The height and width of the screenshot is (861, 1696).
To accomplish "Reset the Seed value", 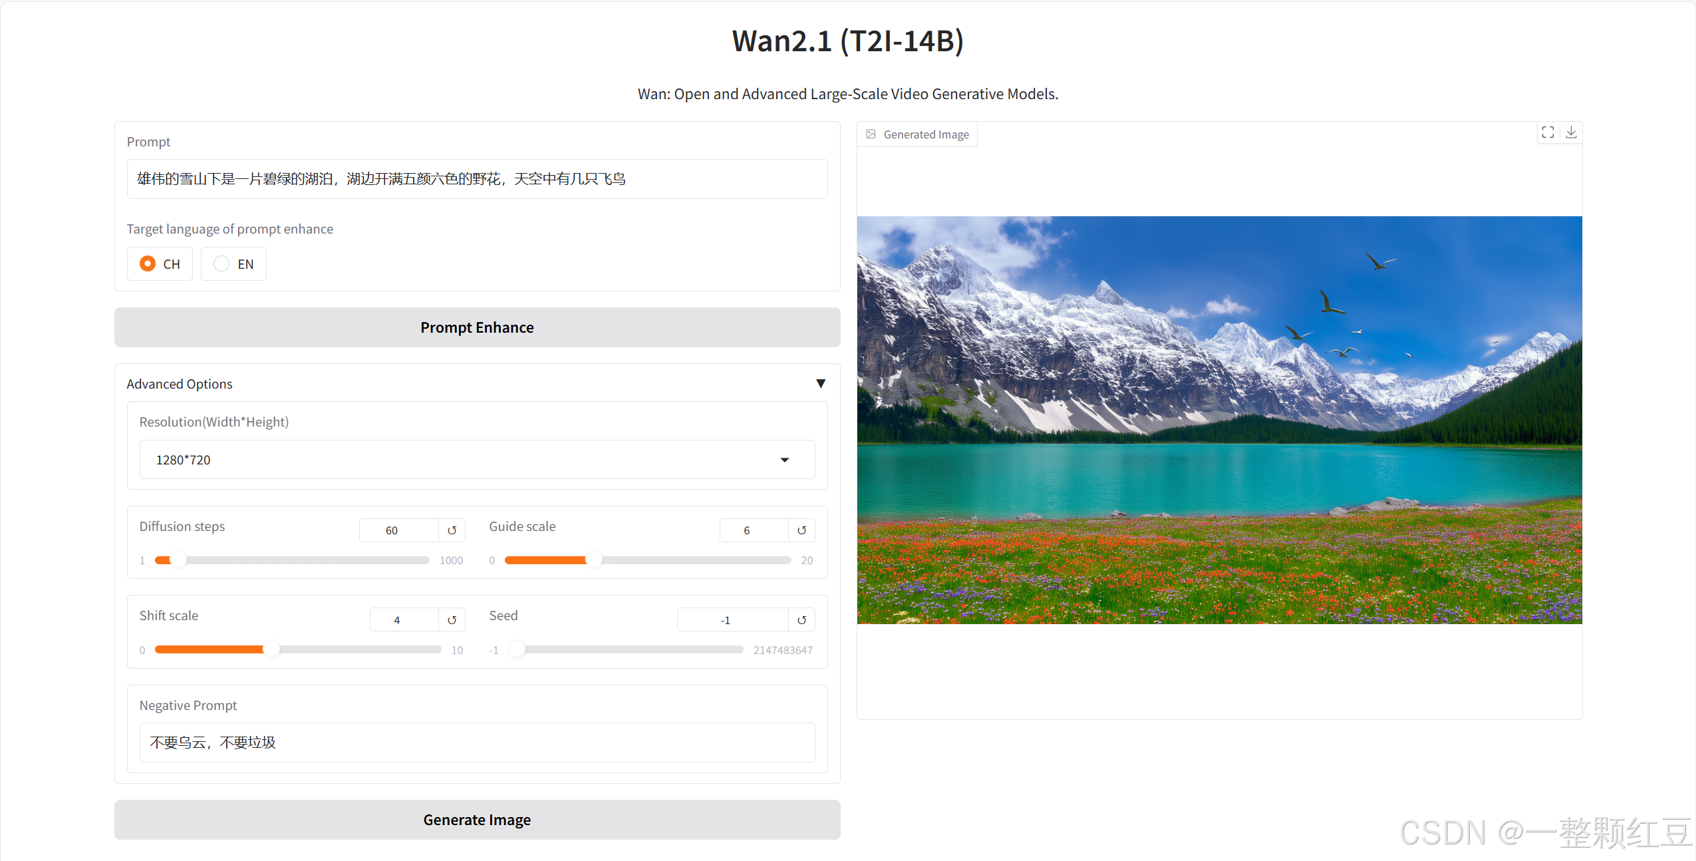I will coord(801,620).
